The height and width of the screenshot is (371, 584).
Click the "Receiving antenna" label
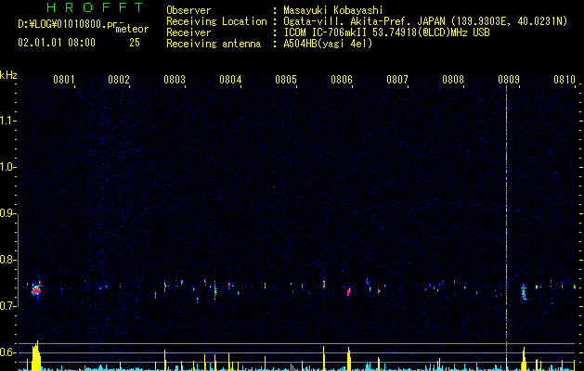coord(214,44)
